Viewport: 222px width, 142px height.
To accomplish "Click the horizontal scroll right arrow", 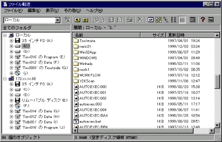I will coord(212,131).
